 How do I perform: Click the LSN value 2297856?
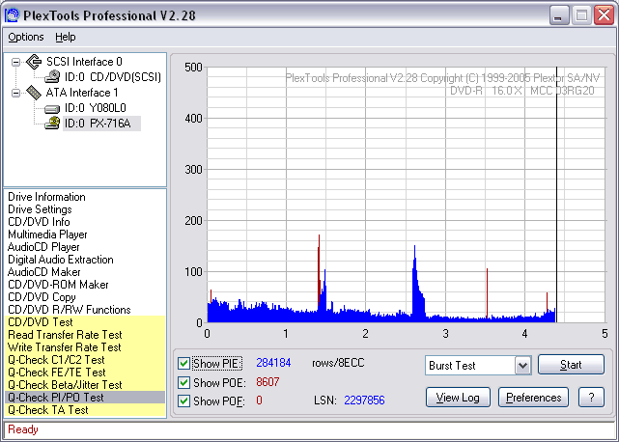tap(364, 401)
